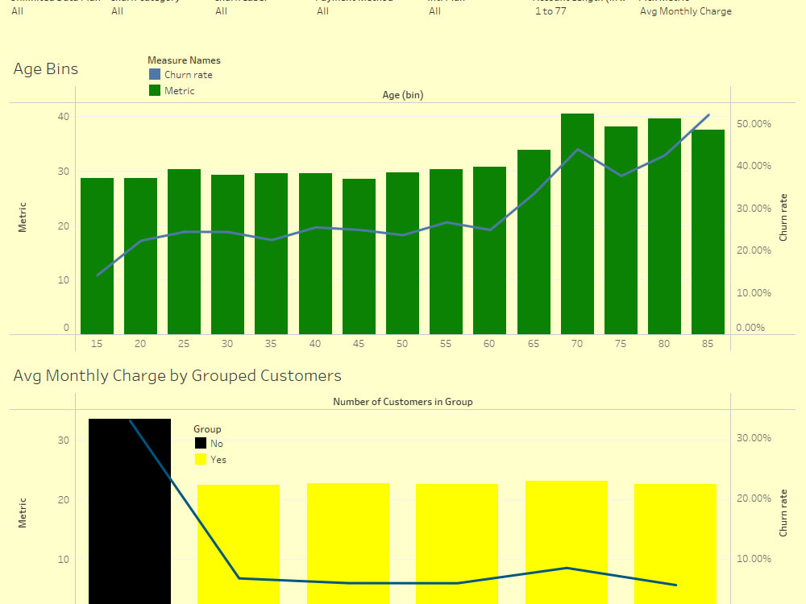
Task: Open the Avg Monthly Charge measure selector
Action: pyautogui.click(x=686, y=11)
